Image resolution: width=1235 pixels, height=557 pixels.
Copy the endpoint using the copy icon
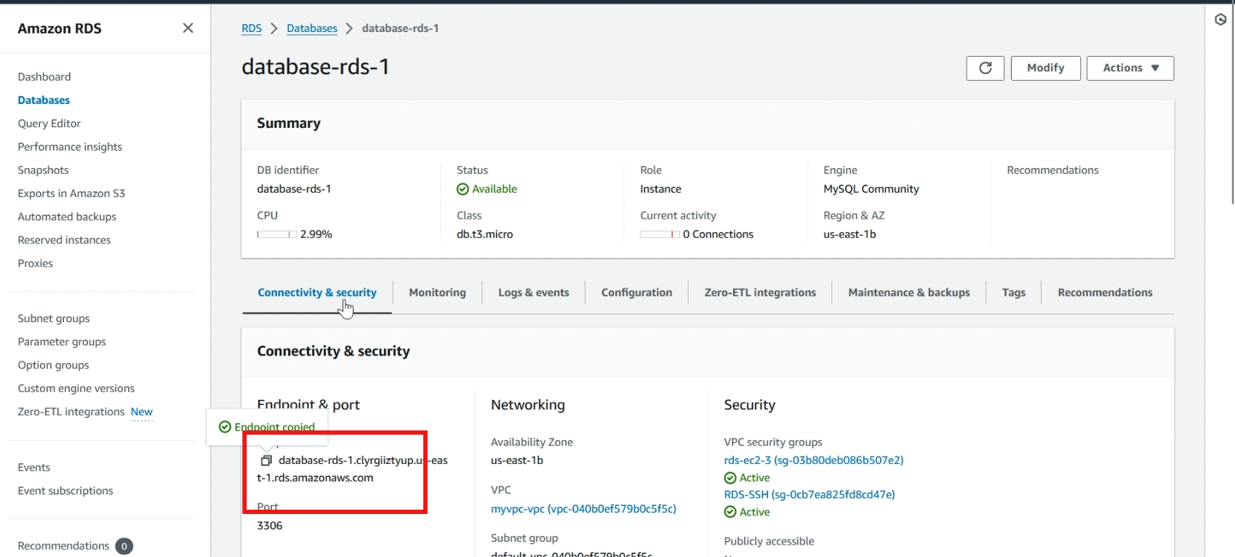tap(266, 460)
